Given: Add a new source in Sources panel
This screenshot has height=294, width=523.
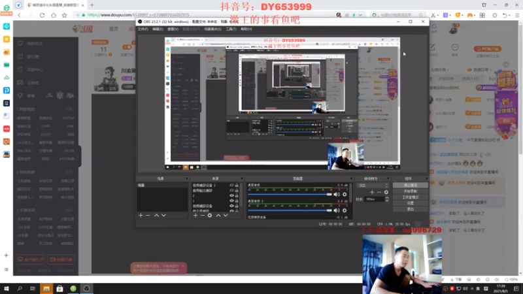Looking at the screenshot, I should (x=195, y=216).
